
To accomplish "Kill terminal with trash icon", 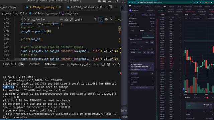I will tap(108, 64).
